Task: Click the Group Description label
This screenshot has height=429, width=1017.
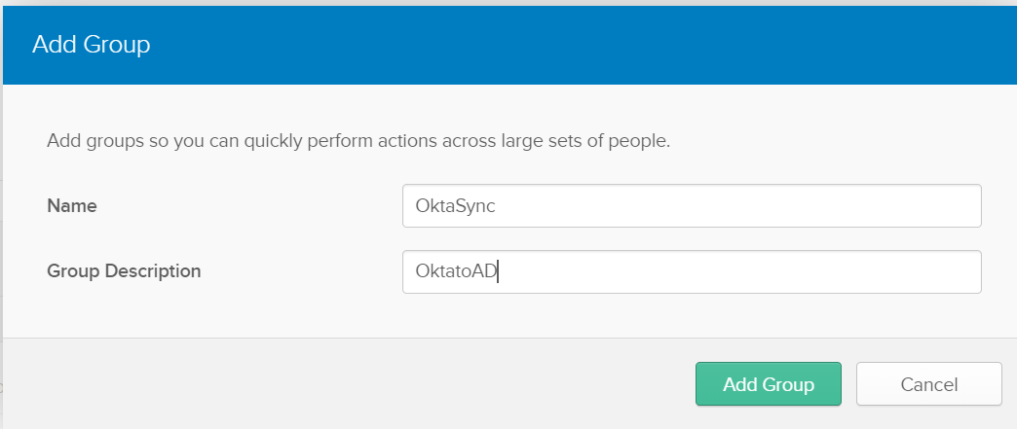Action: [124, 271]
